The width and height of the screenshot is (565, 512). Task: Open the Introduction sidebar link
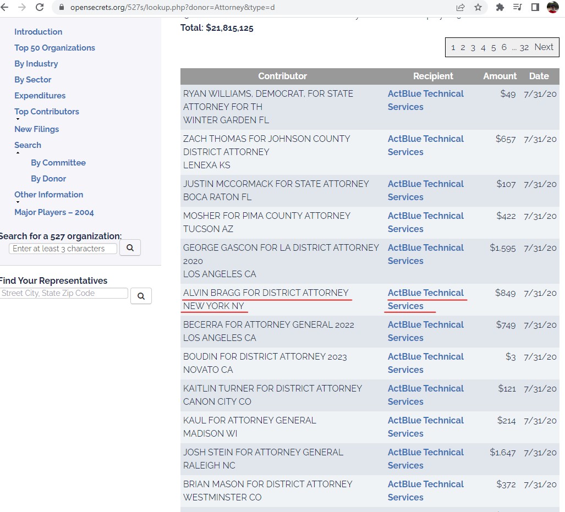pos(38,32)
